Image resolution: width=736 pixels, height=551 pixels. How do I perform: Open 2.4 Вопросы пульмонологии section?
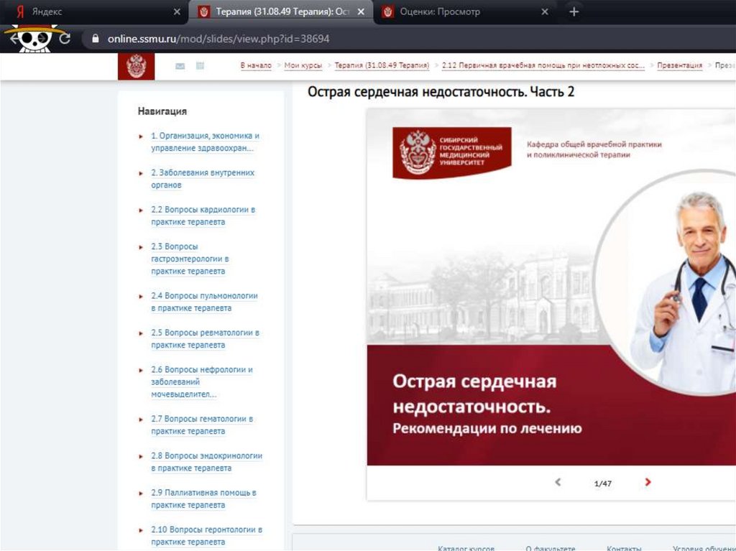point(204,302)
